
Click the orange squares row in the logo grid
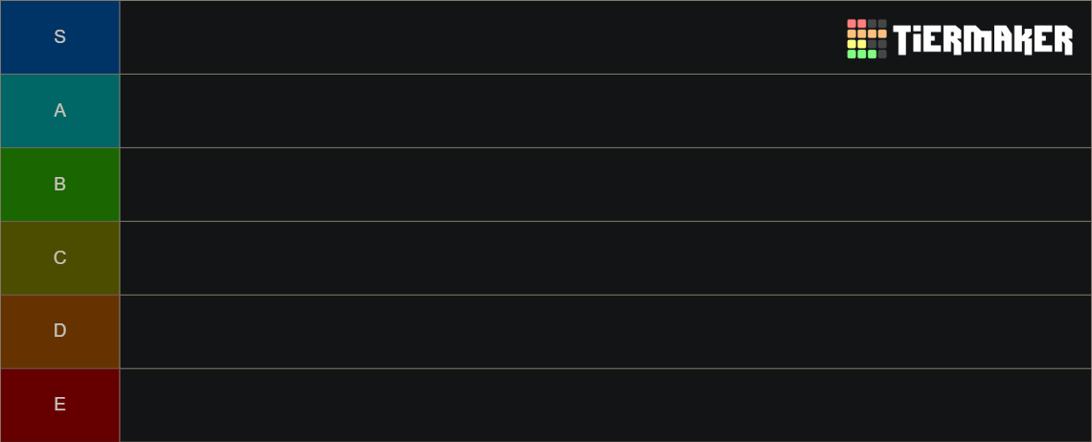(867, 33)
